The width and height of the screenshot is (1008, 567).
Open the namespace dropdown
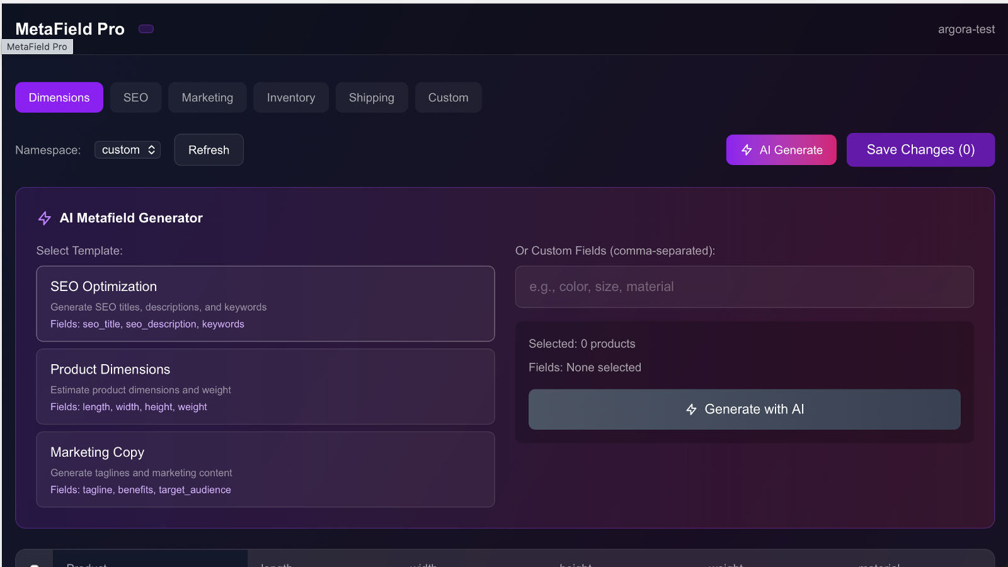(x=127, y=149)
